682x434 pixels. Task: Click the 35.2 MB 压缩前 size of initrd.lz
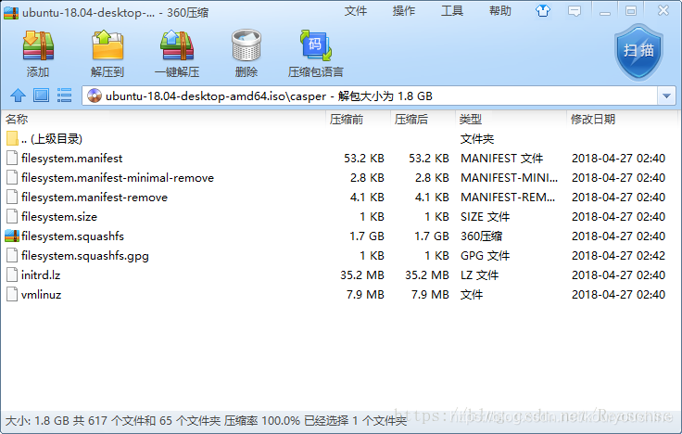coord(362,275)
